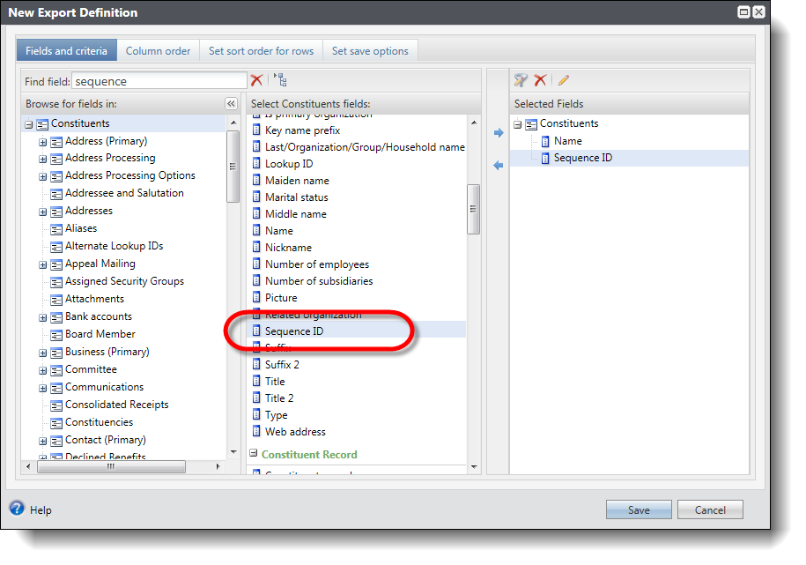Viewport: 806px width, 565px height.
Task: Open the Set save options tab
Action: click(370, 50)
